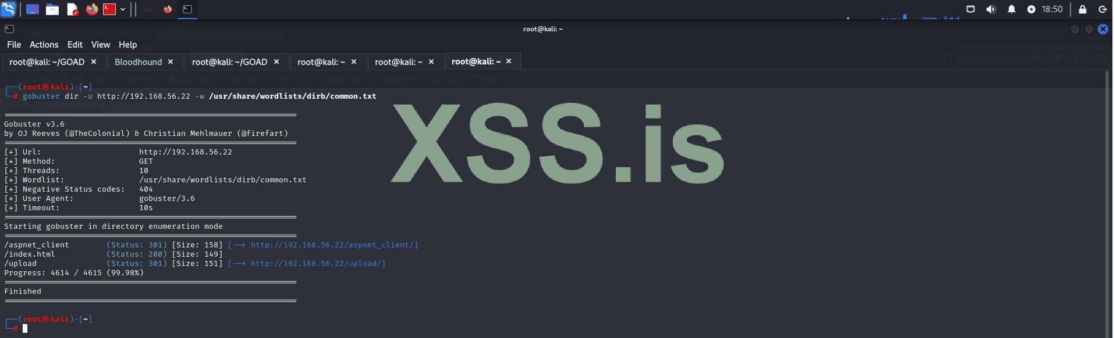Image resolution: width=1114 pixels, height=338 pixels.
Task: Open the File menu
Action: tap(14, 45)
